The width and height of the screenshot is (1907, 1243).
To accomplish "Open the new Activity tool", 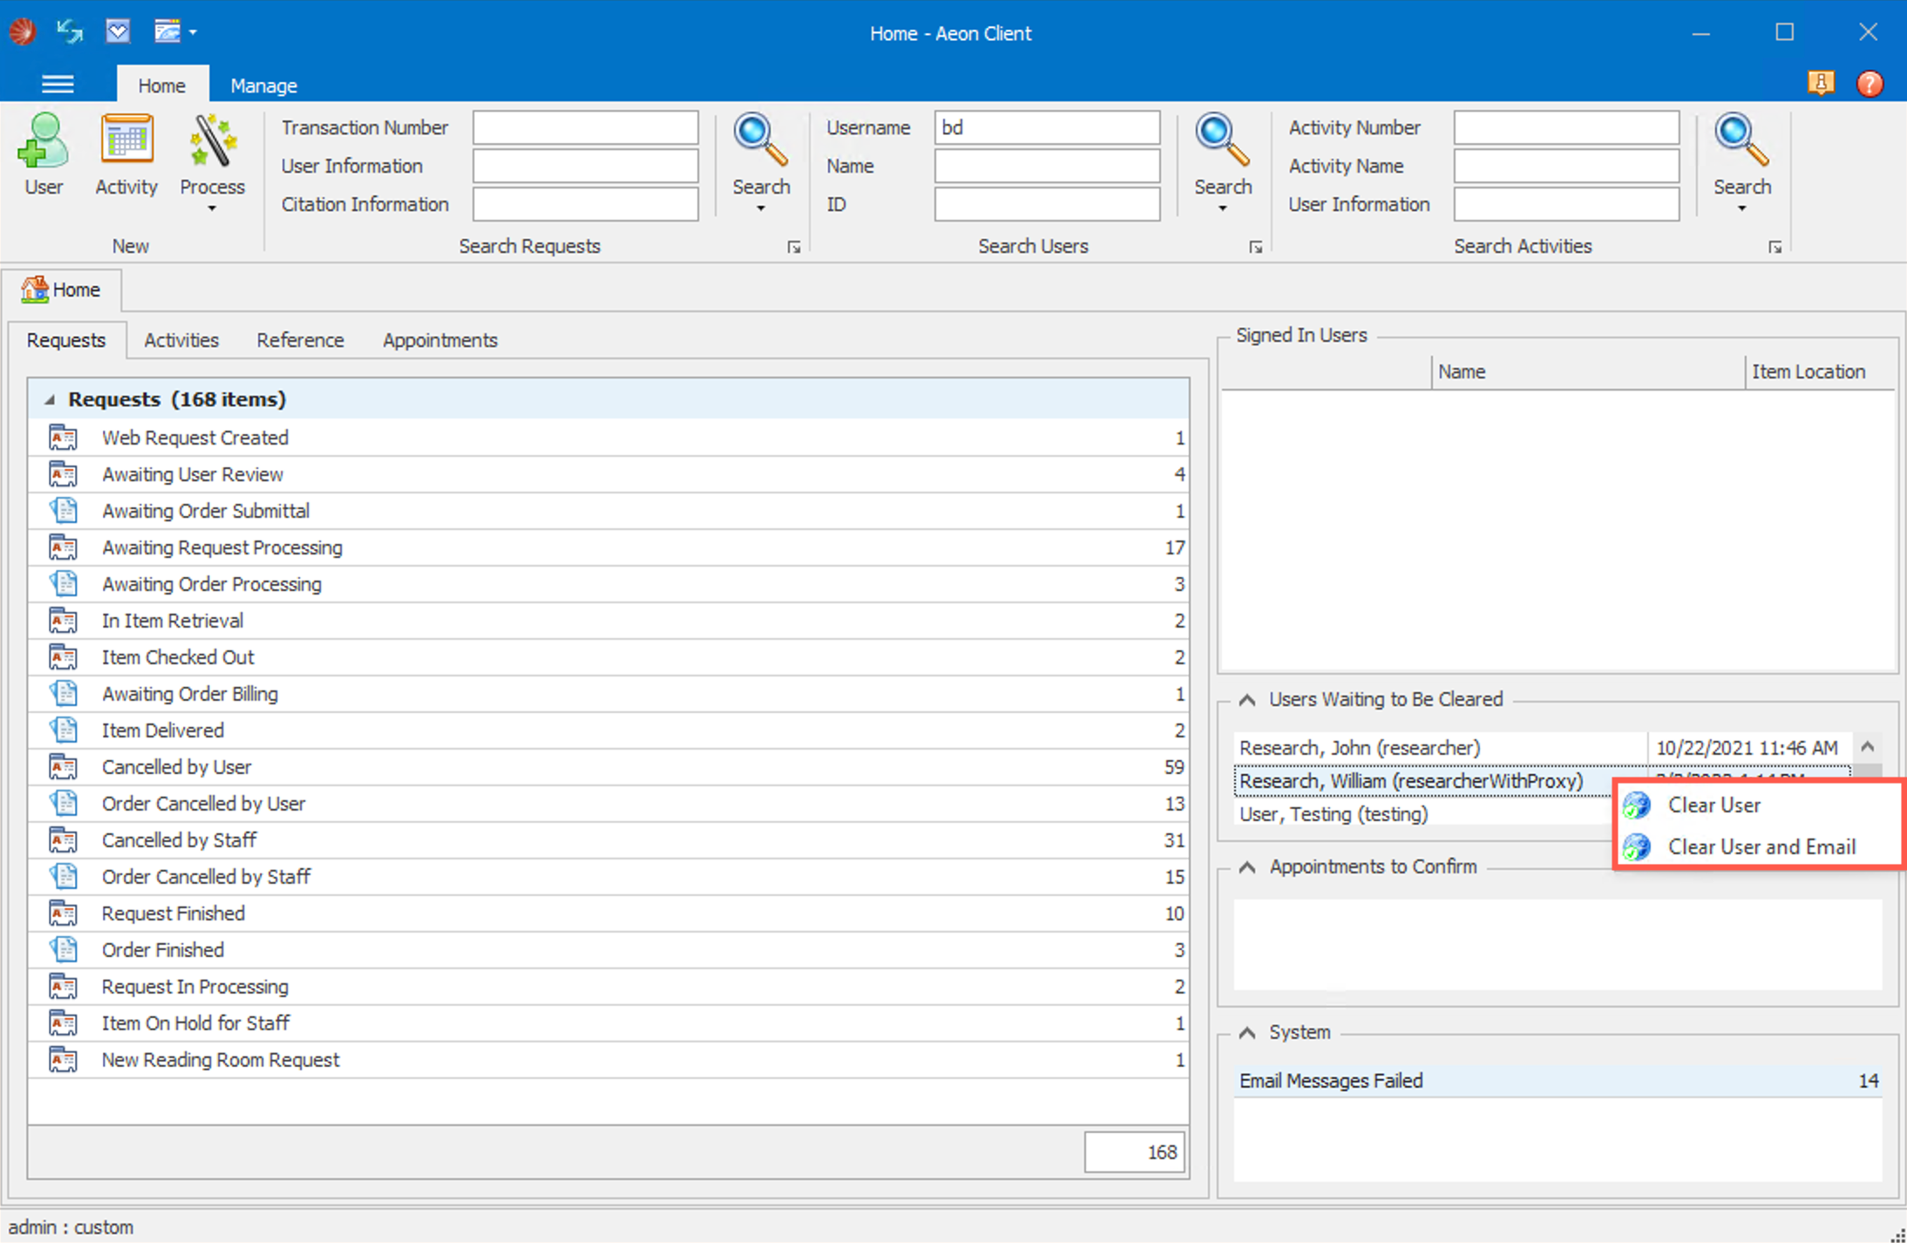I will pyautogui.click(x=126, y=157).
